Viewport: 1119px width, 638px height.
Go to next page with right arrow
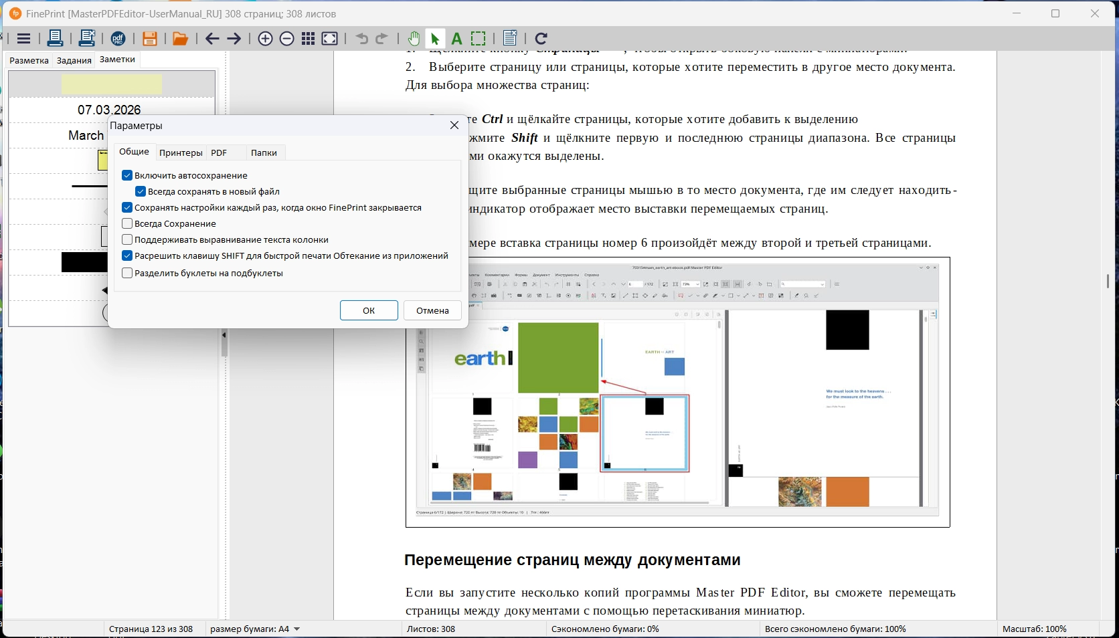(x=234, y=39)
